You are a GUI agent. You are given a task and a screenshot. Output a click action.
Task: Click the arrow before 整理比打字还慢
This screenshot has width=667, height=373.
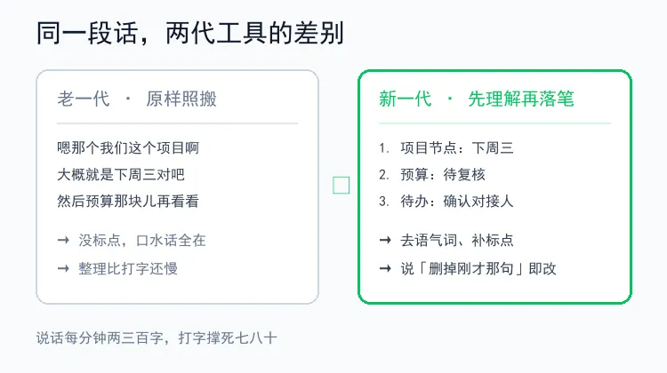click(x=63, y=268)
